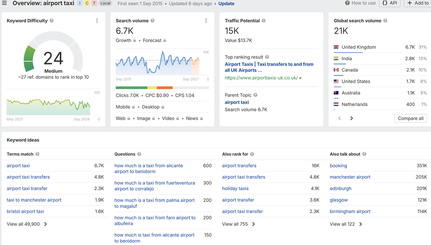Open the airport taxi parent topic link
The image size is (431, 245).
[x=237, y=103]
